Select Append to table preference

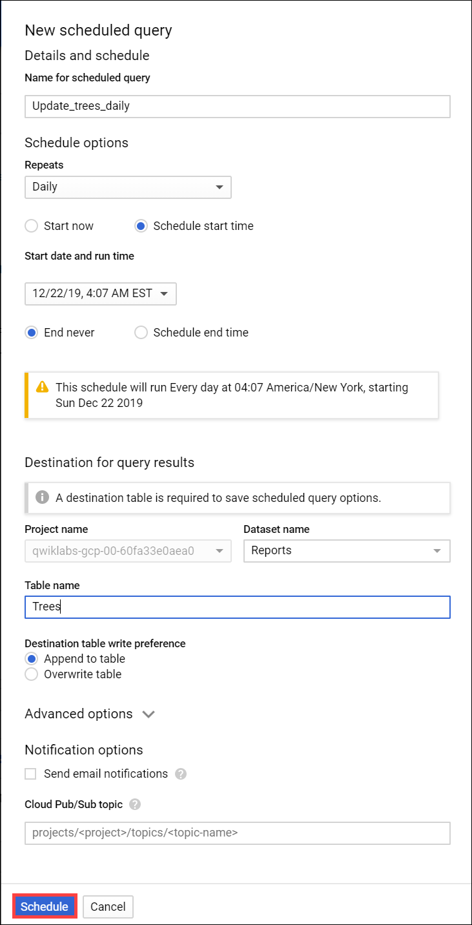[31, 658]
